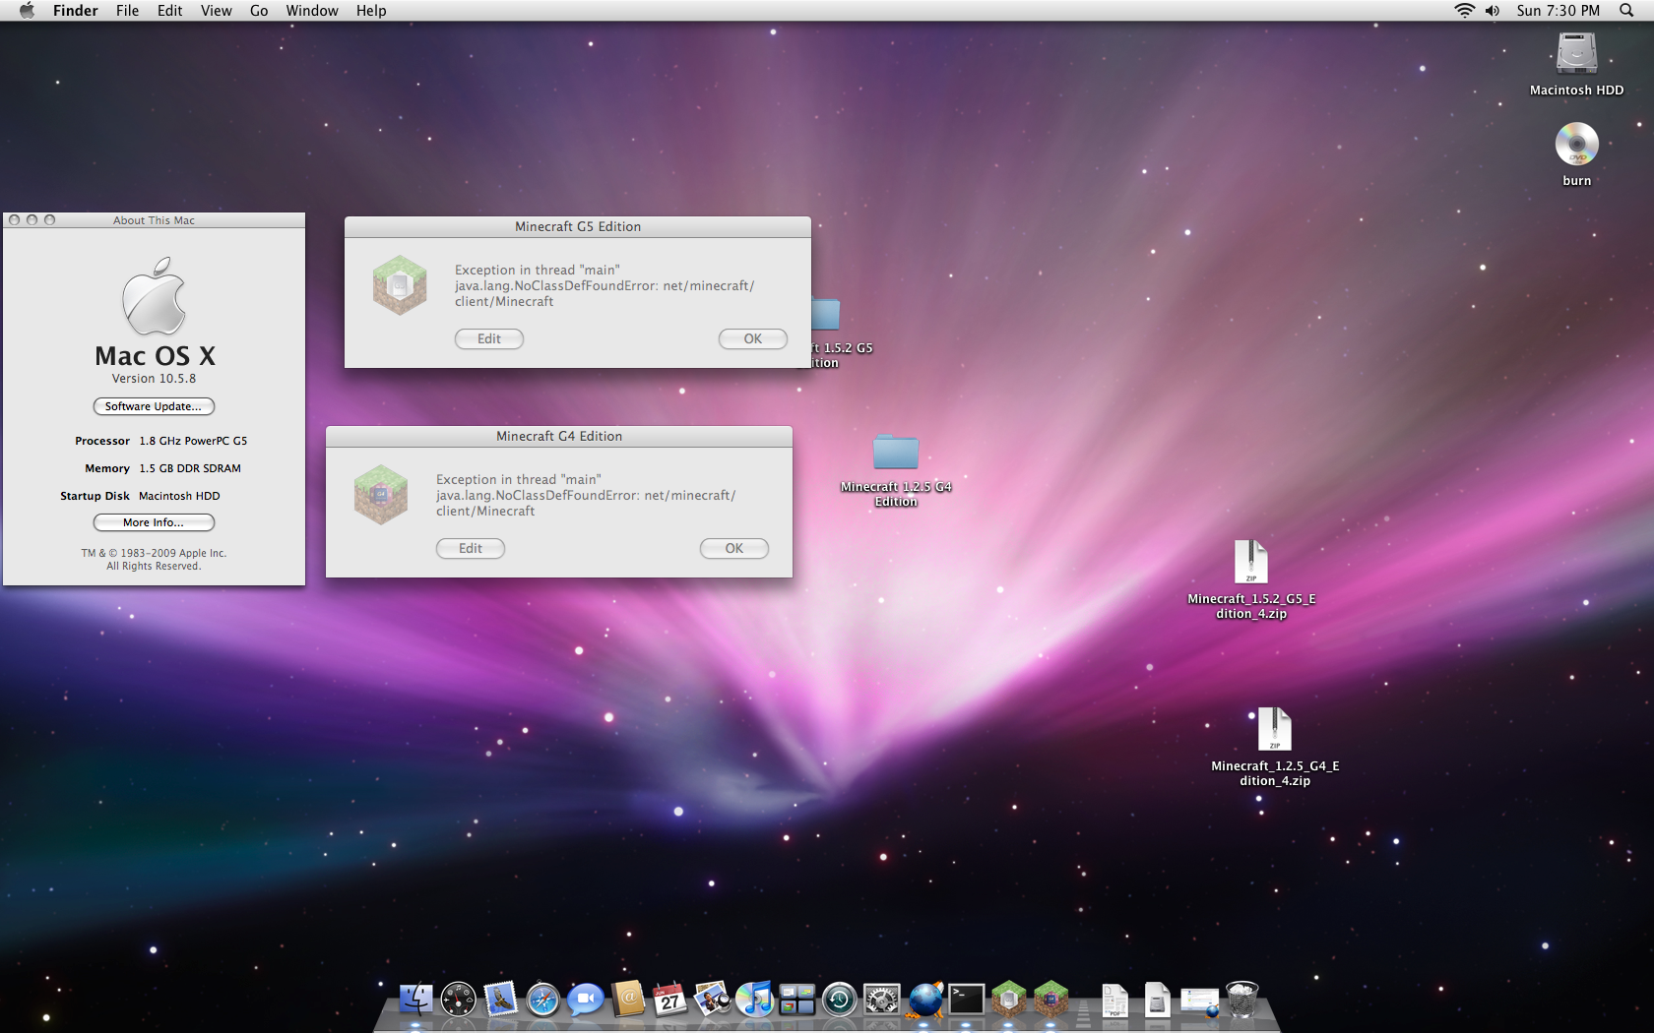The width and height of the screenshot is (1654, 1033).
Task: Click the Wi-Fi status icon
Action: coord(1464,10)
